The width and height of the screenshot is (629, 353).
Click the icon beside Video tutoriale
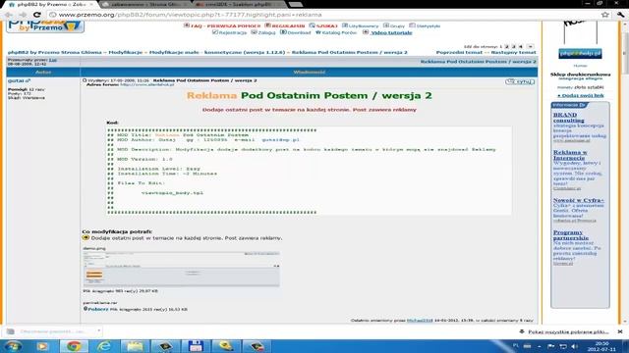click(x=366, y=32)
